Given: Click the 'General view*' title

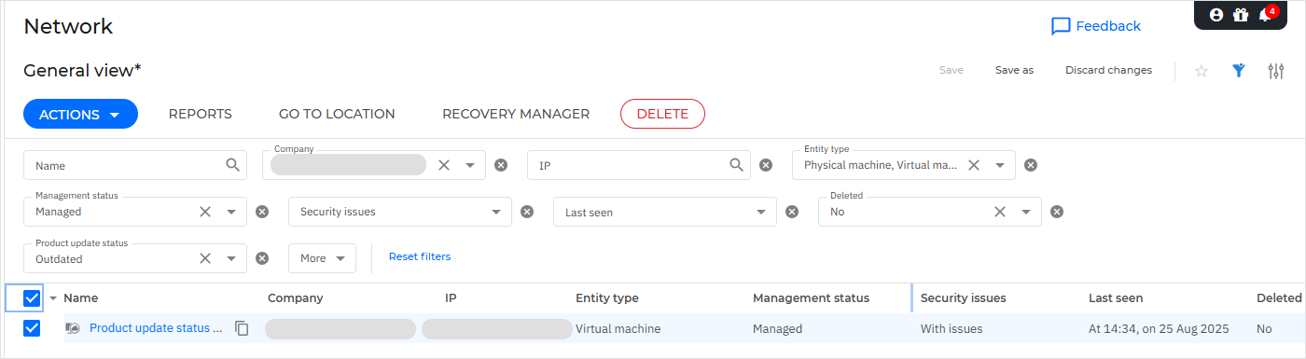Looking at the screenshot, I should [x=82, y=70].
